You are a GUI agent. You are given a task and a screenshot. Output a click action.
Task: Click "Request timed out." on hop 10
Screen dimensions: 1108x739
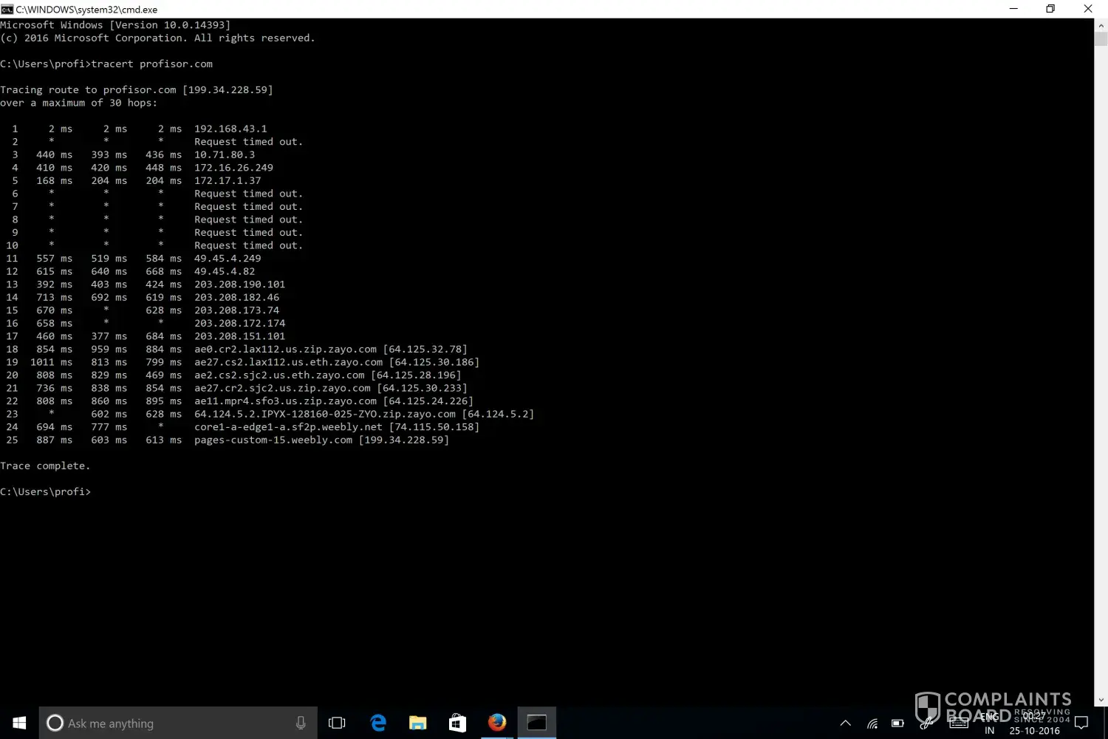248,245
